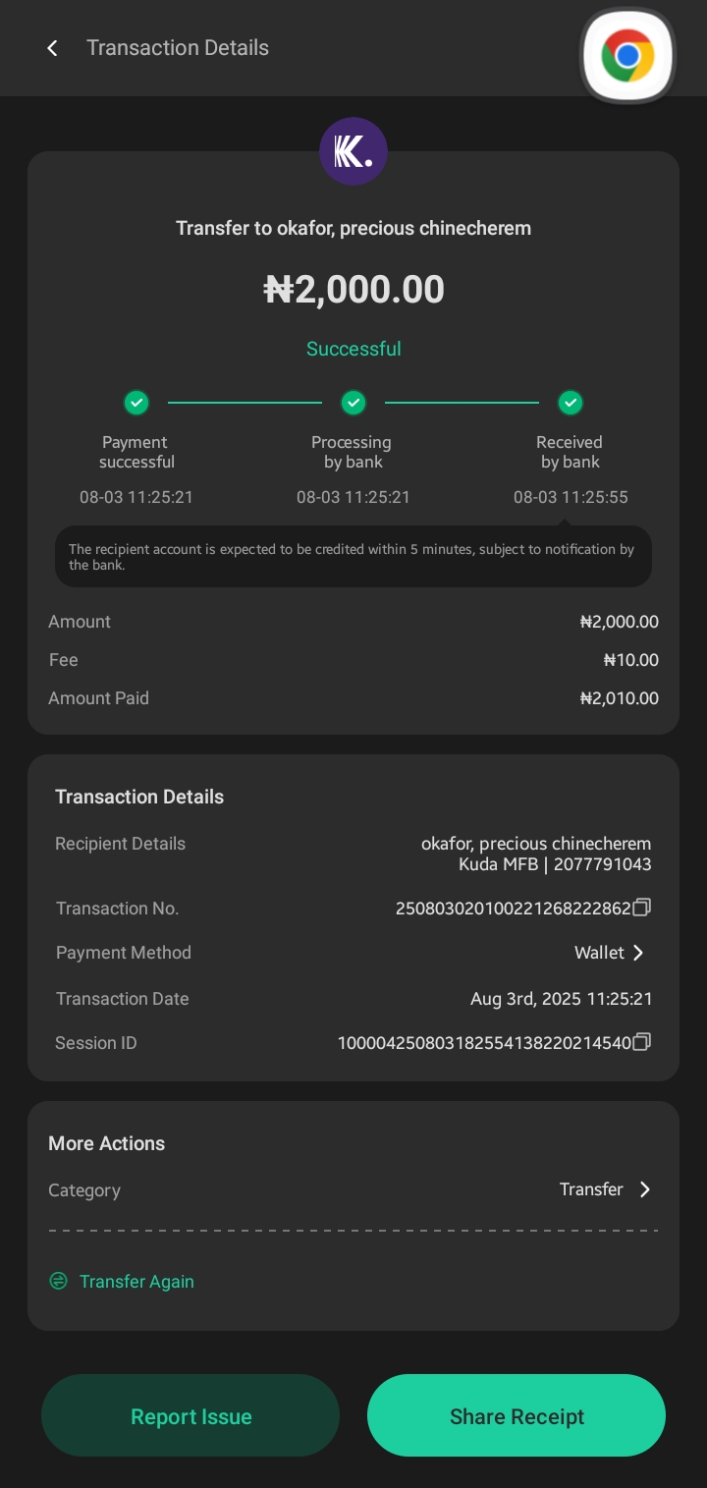Open the Transfer category chevron
The width and height of the screenshot is (707, 1488).
645,1189
